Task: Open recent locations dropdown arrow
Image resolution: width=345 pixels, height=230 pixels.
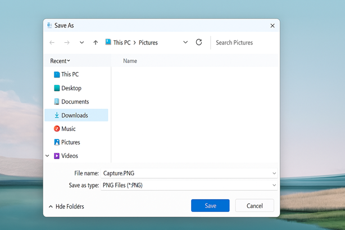Action: click(x=81, y=43)
